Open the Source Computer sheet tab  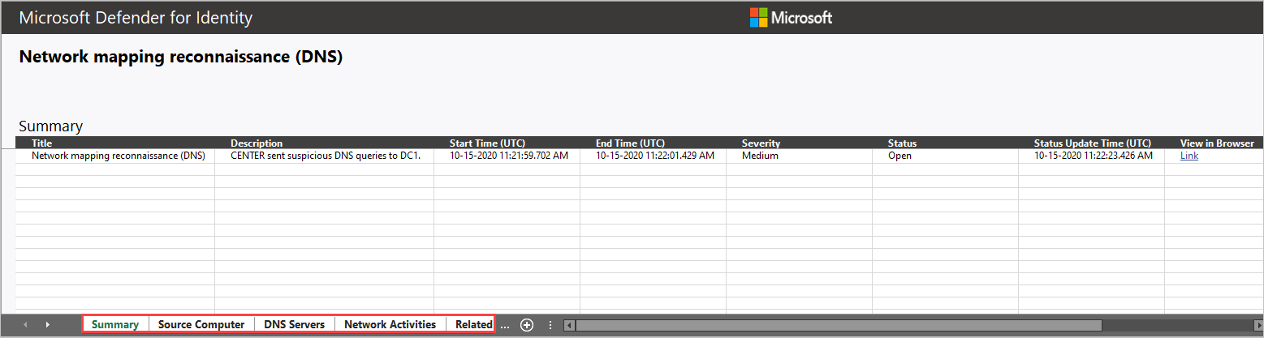(x=201, y=324)
